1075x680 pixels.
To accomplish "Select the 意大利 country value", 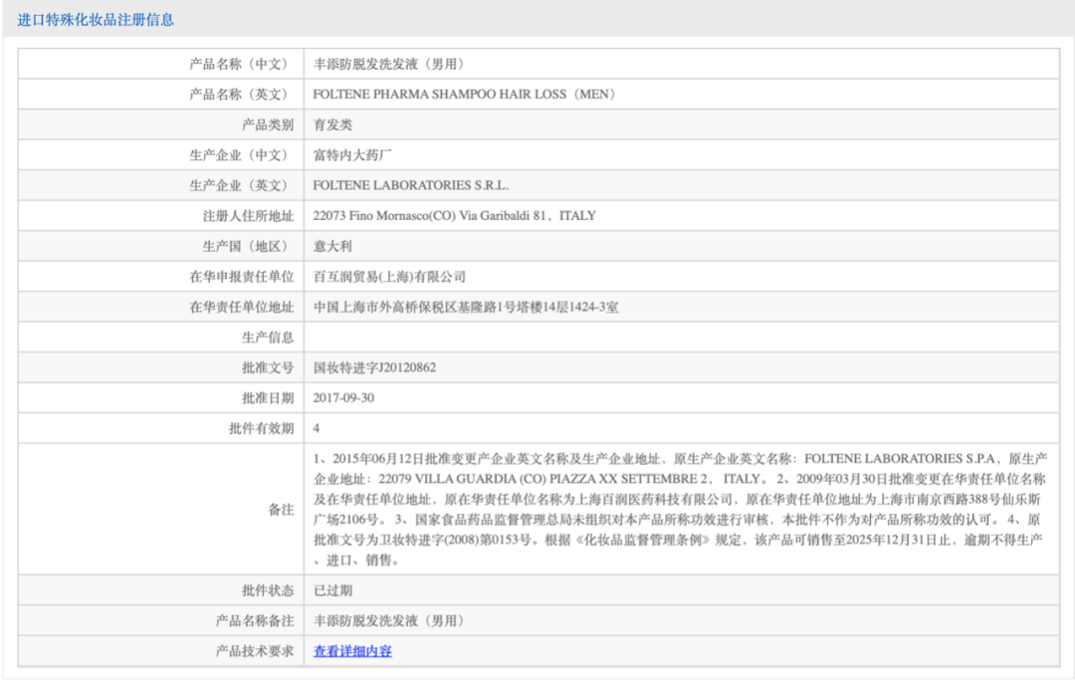I will coord(332,246).
